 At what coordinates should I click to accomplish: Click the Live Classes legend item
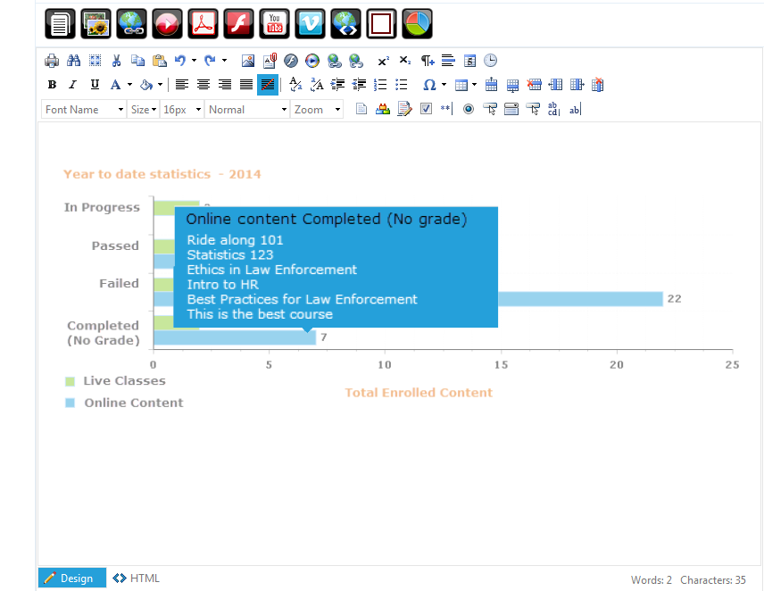click(115, 381)
